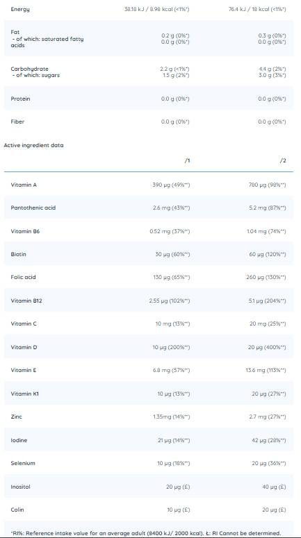Click the Inositol row label
Viewport: 301px width, 538px height.
tap(20, 487)
